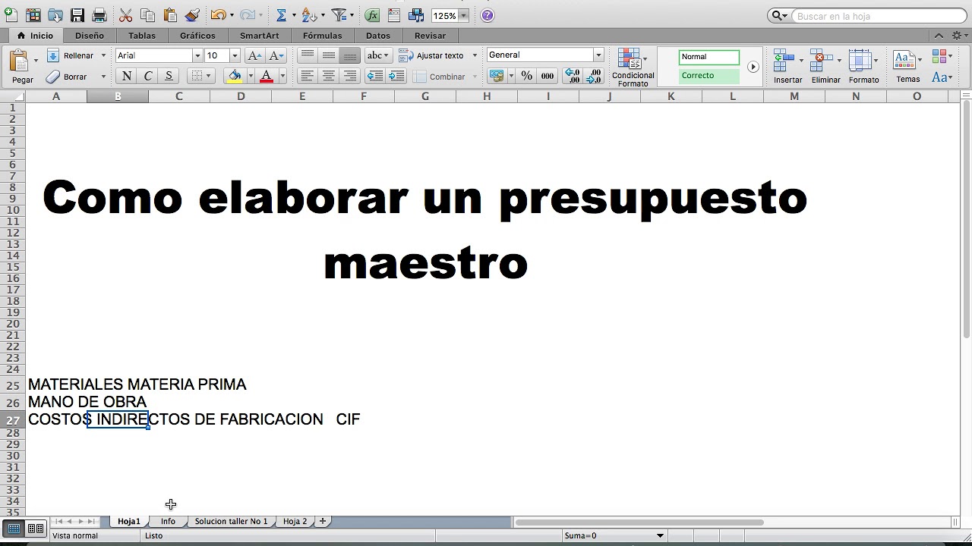Decrease decimal places
Screen dimensions: 972x546
(594, 76)
